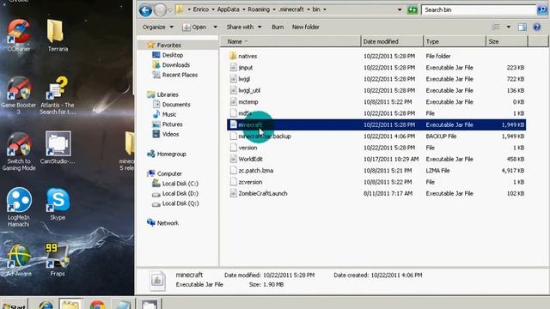Expand the address bar history dropdown
The width and height of the screenshot is (550, 309).
(400, 9)
